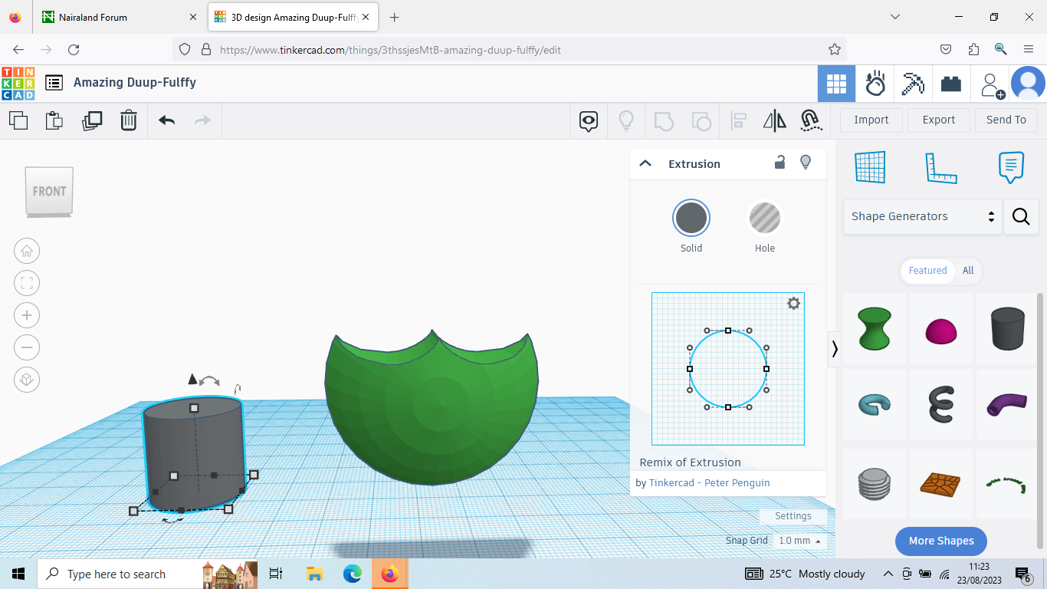This screenshot has height=589, width=1047.
Task: Export the design
Action: pos(938,120)
